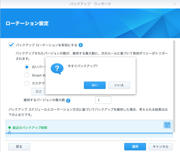Click the 直近のバックアップ時間 label
180x152 pixels.
coord(30,128)
